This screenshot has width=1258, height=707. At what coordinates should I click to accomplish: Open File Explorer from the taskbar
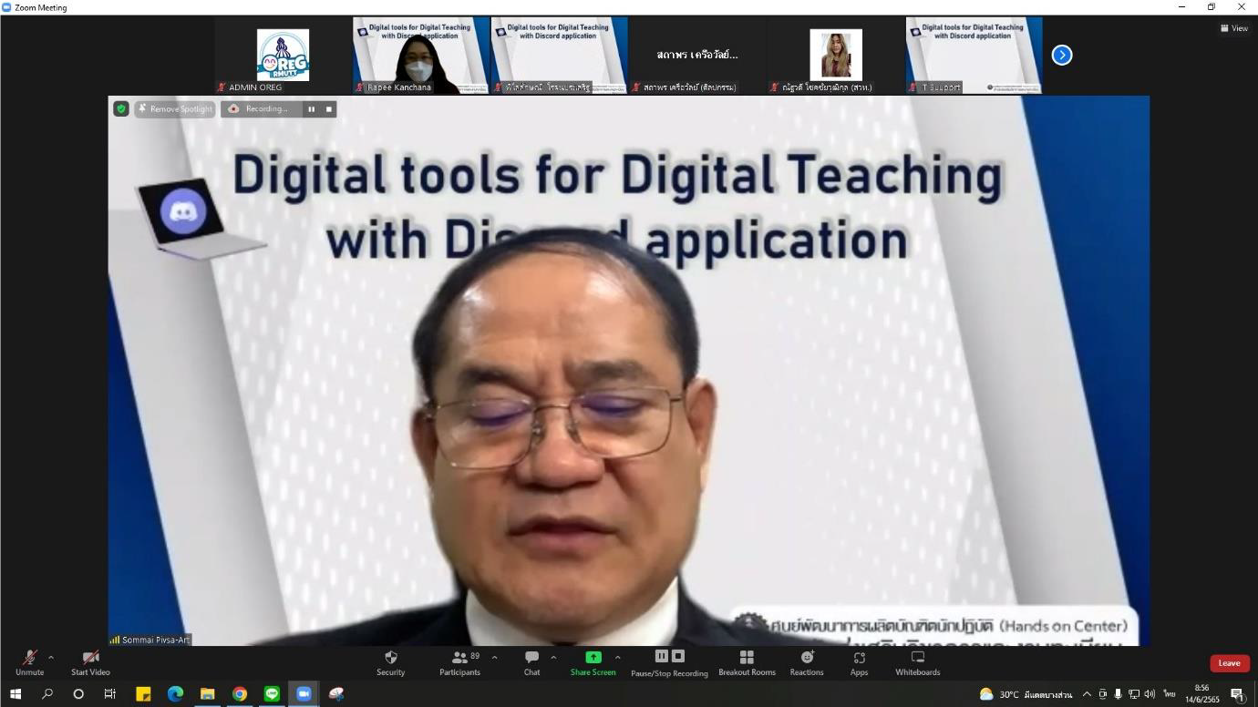click(207, 694)
